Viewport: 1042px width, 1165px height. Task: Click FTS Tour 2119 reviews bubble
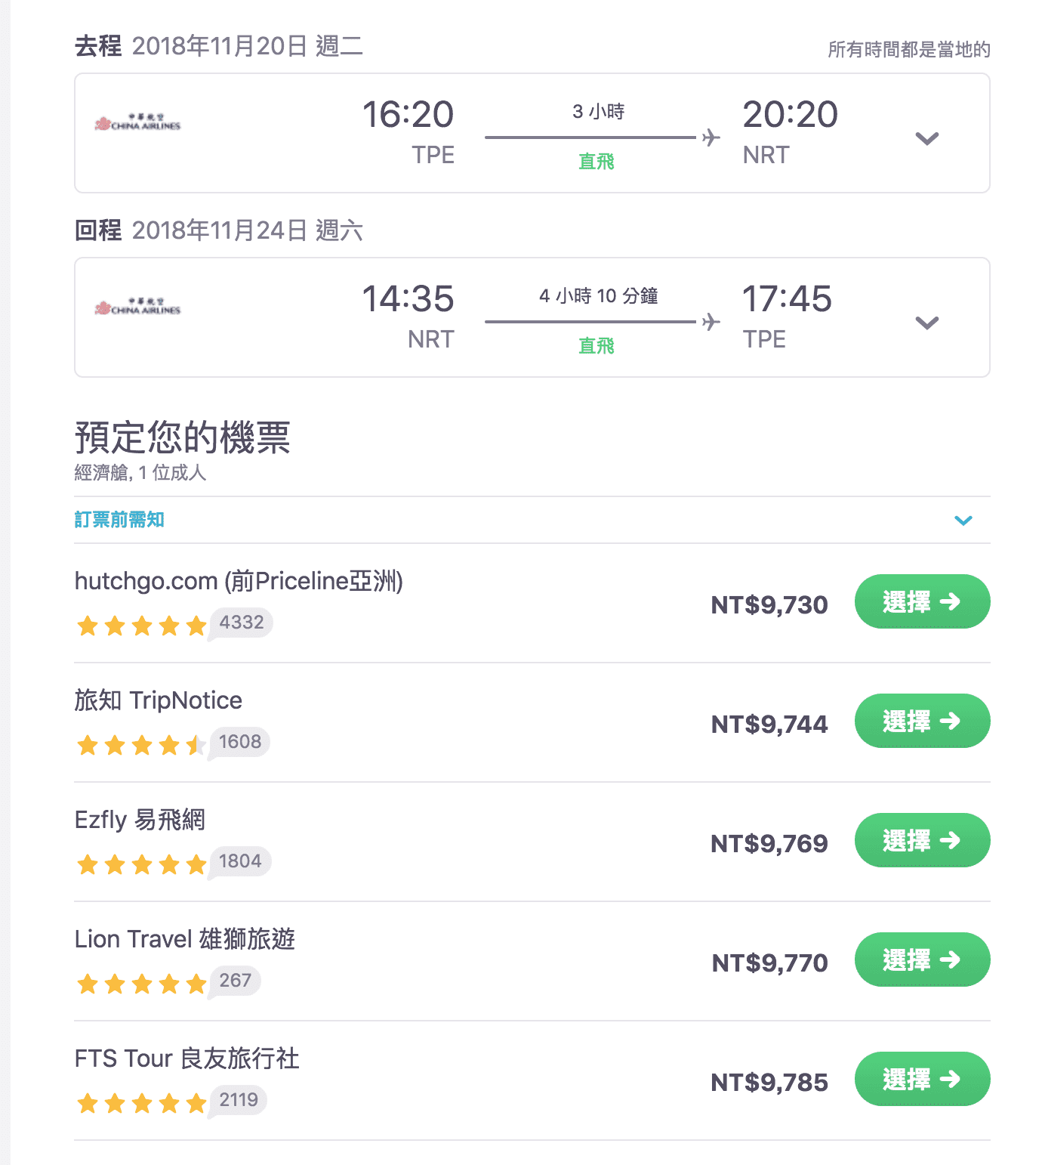click(239, 1100)
